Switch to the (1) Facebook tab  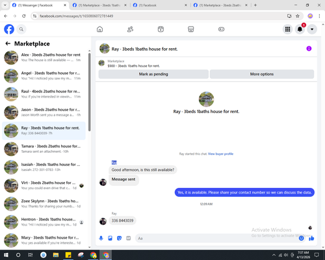[160, 5]
